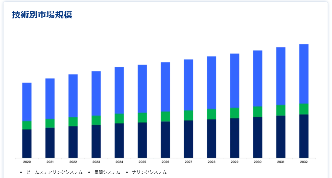Click the green segment of the 2020 bar
Image resolution: width=332 pixels, height=178 pixels.
click(x=27, y=125)
